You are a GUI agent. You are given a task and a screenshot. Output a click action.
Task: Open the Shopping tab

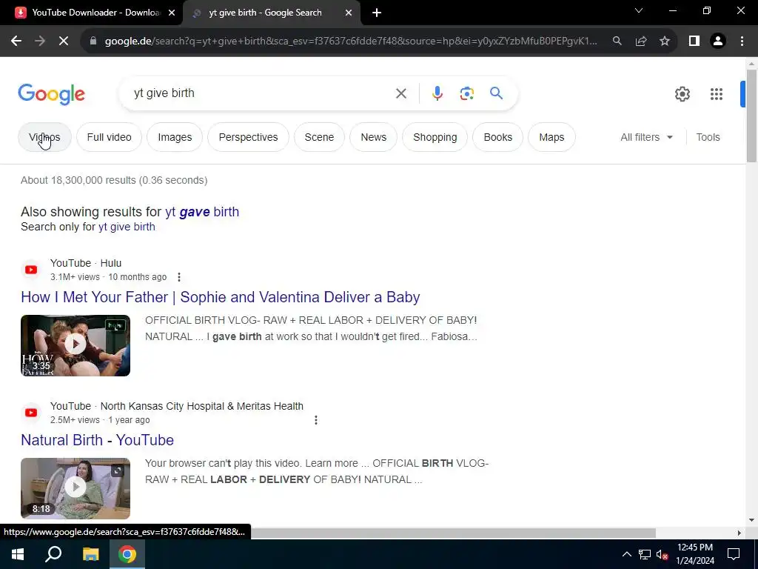pyautogui.click(x=435, y=137)
